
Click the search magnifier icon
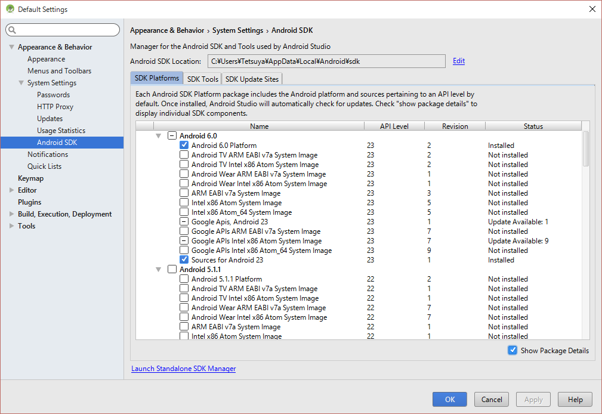(13, 30)
